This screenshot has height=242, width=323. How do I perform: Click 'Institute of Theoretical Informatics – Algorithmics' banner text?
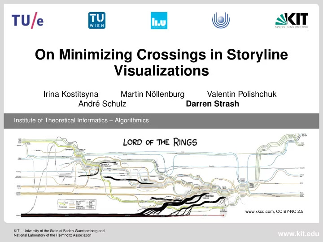pyautogui.click(x=81, y=120)
